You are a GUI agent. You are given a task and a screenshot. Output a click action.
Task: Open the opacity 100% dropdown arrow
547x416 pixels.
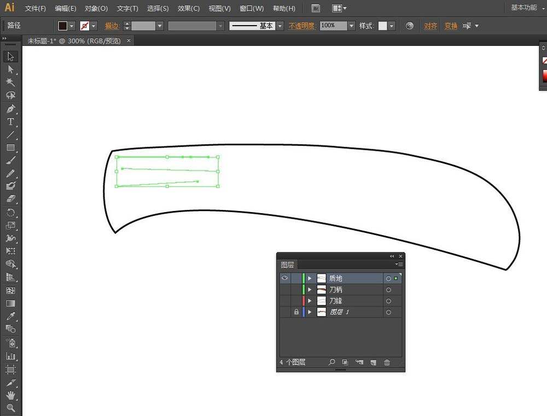351,26
